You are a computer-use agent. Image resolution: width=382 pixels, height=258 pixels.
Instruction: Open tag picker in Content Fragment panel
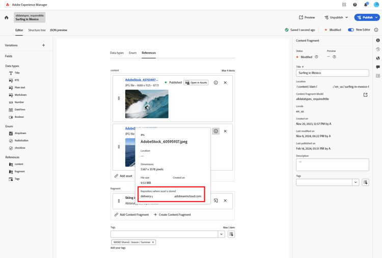[365, 182]
